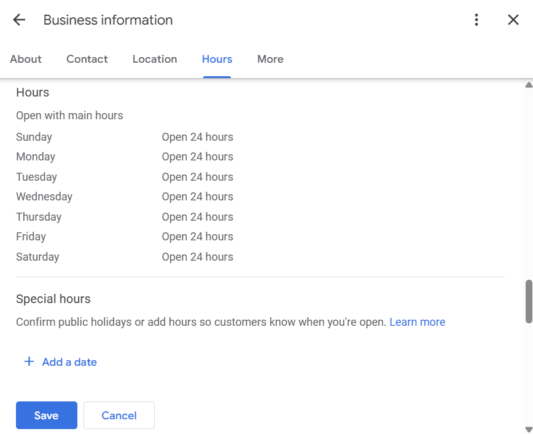Cancel the hours edits

click(119, 415)
